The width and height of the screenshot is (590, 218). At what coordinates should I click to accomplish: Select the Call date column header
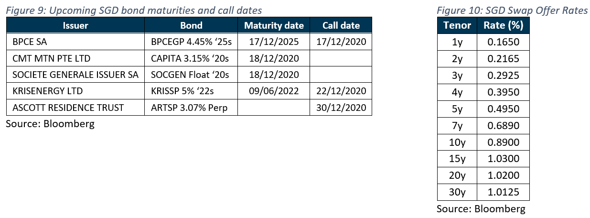[341, 25]
